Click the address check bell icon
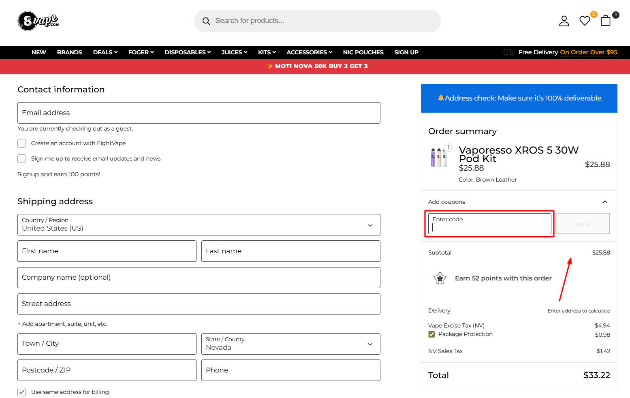 coord(441,98)
